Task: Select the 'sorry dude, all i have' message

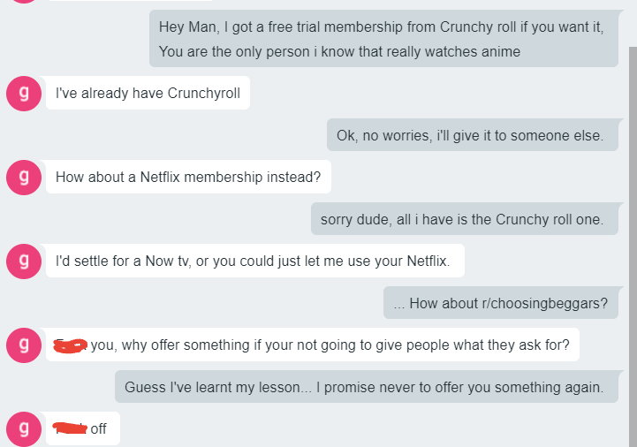Action: coord(465,218)
